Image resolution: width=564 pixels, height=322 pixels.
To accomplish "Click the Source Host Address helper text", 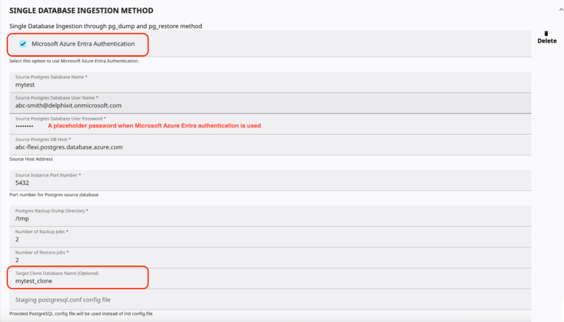I will (x=31, y=159).
